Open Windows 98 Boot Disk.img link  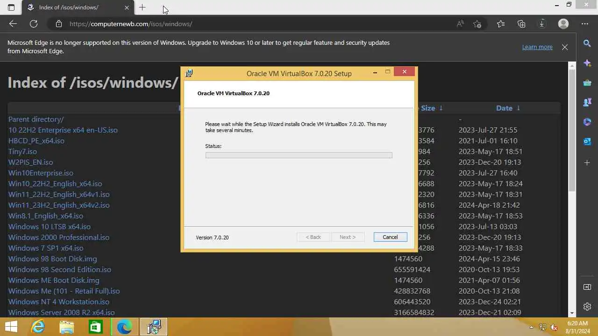[53, 259]
